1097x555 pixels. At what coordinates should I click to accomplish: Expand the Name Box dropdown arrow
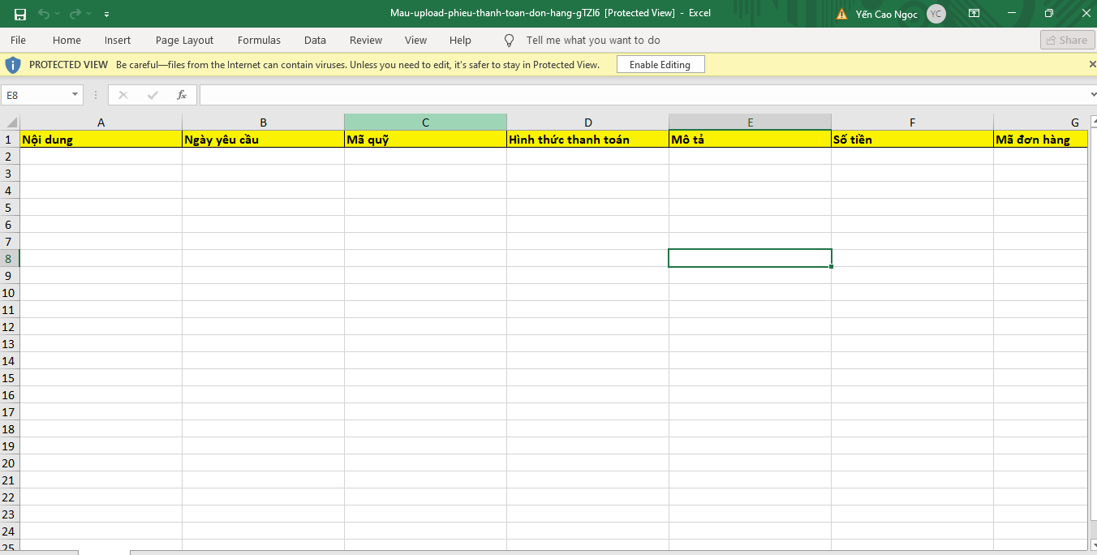75,95
